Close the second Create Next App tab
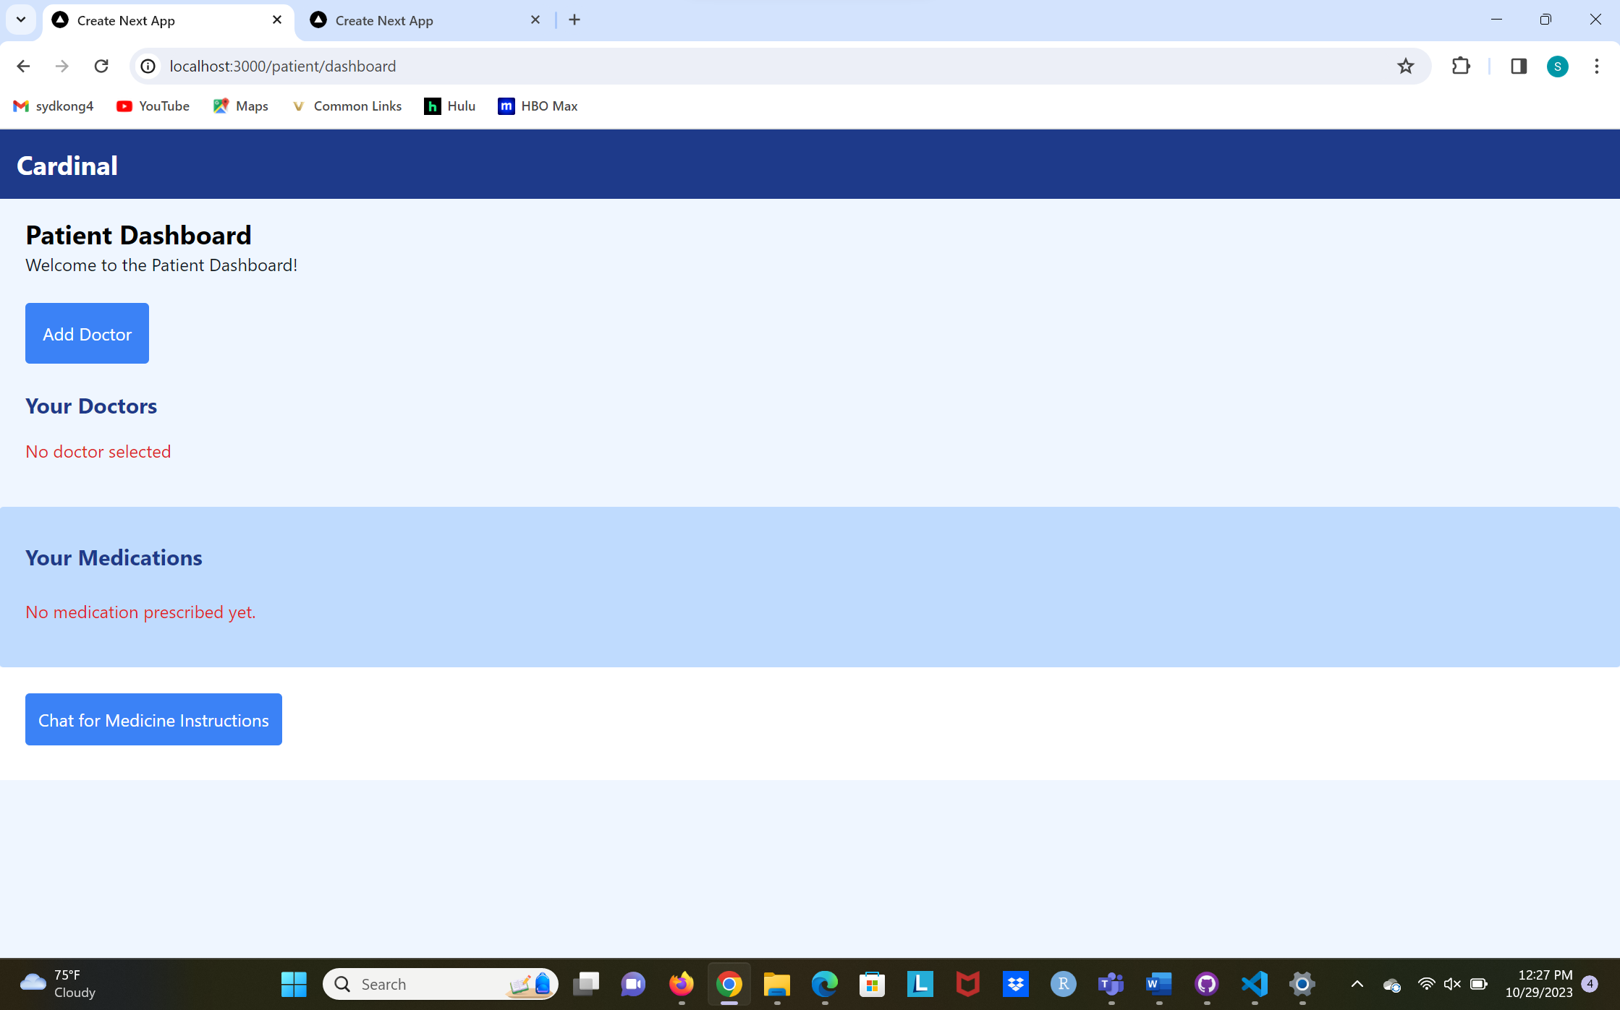This screenshot has width=1620, height=1010. [535, 20]
